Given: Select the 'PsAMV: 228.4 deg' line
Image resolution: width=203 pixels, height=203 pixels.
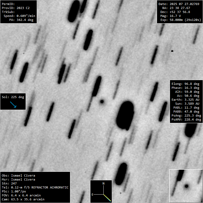Looking at the screenshot, I should pyautogui.click(x=186, y=119).
